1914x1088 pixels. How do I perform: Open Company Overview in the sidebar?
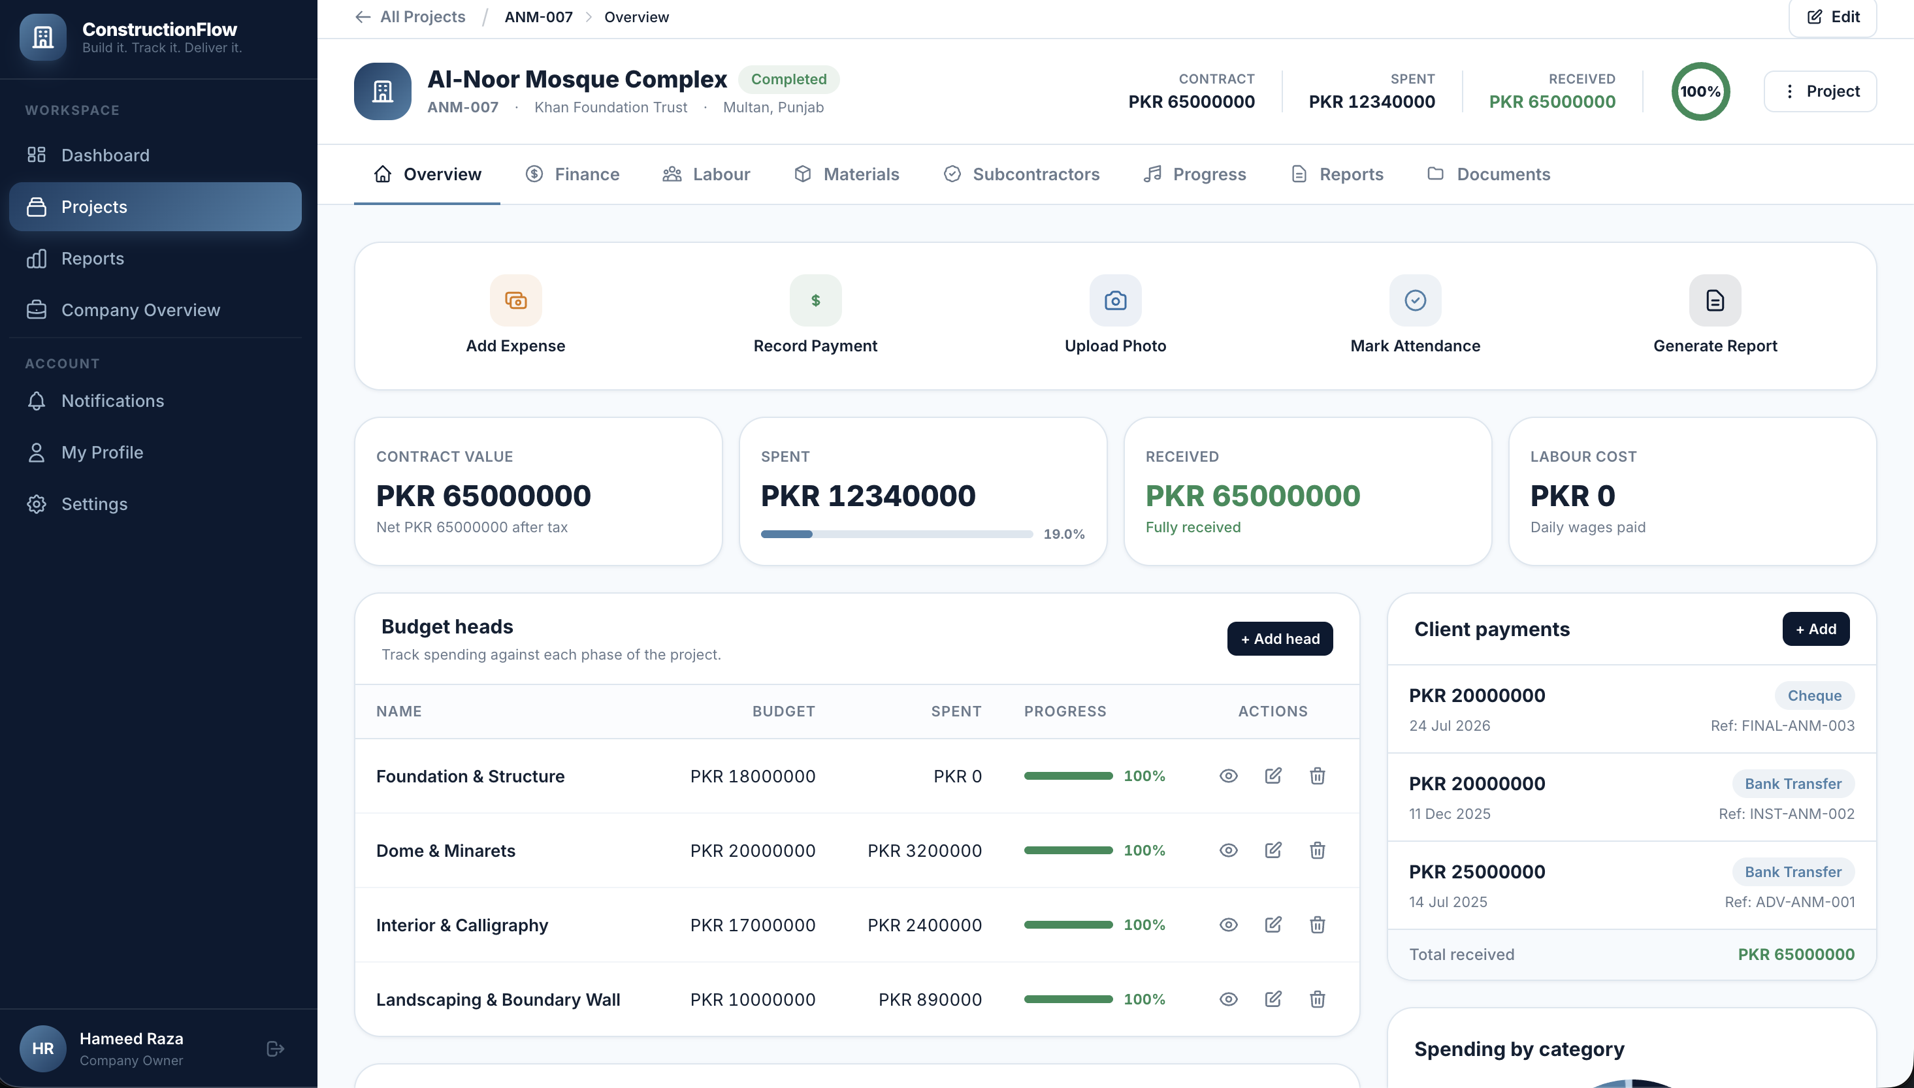click(155, 310)
